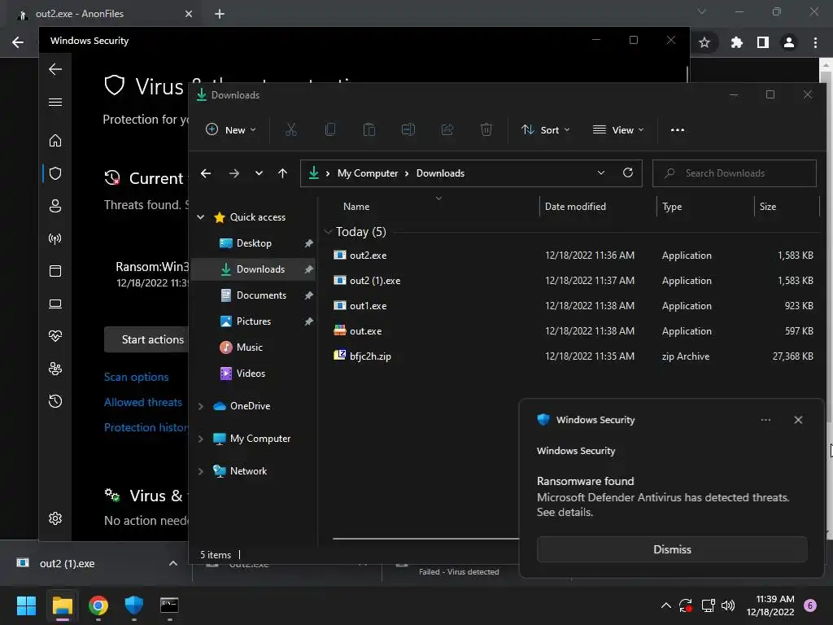Viewport: 833px width, 625px height.
Task: Select the bfjc2h.zip archive
Action: [370, 356]
